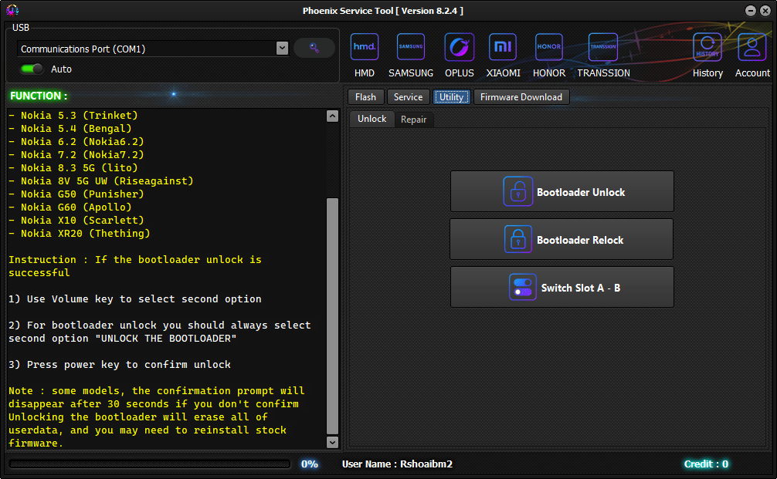777x479 pixels.
Task: Click the Bootloader Relock button
Action: coord(562,239)
